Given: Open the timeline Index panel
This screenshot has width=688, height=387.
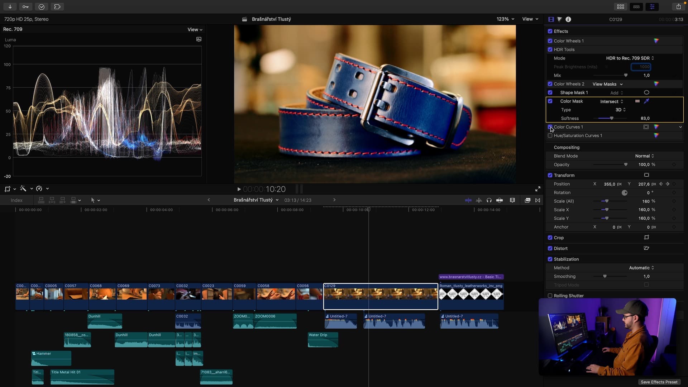Looking at the screenshot, I should point(16,200).
